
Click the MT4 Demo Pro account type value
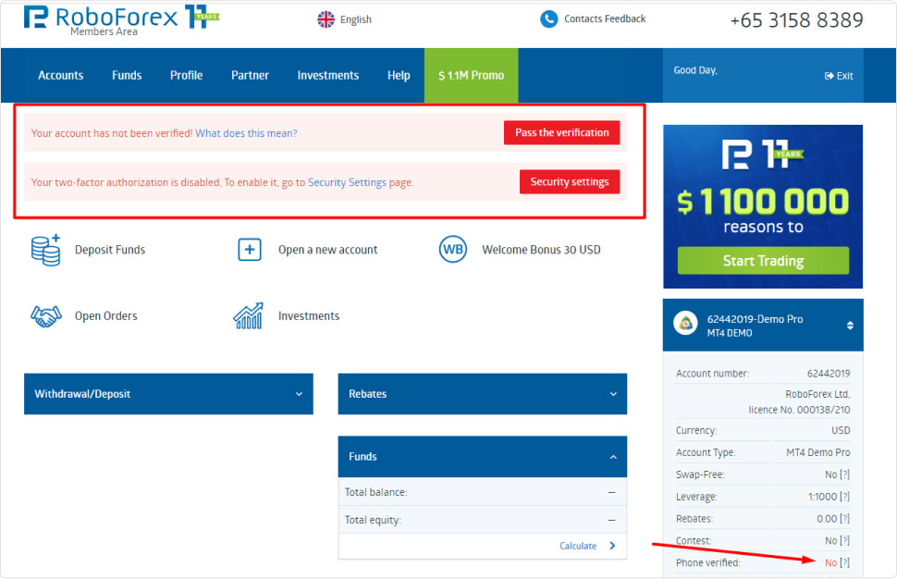(818, 452)
